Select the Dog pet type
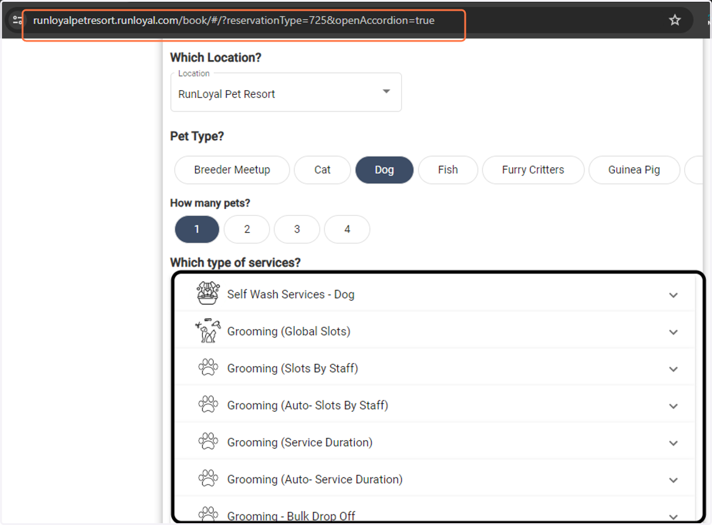 384,170
